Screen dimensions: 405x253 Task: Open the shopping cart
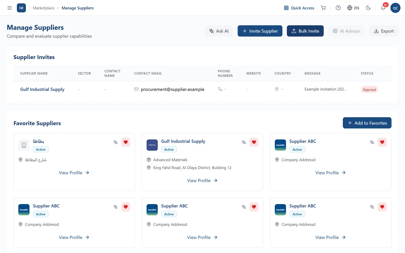coord(323,8)
